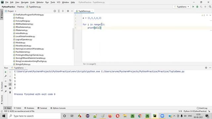Screen dimensions: 212x119
Task: Toggle Favorites side tab
Action: [x=2, y=99]
